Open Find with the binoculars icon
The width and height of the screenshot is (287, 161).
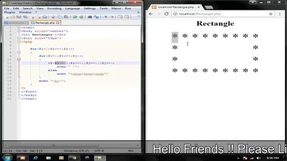point(90,17)
